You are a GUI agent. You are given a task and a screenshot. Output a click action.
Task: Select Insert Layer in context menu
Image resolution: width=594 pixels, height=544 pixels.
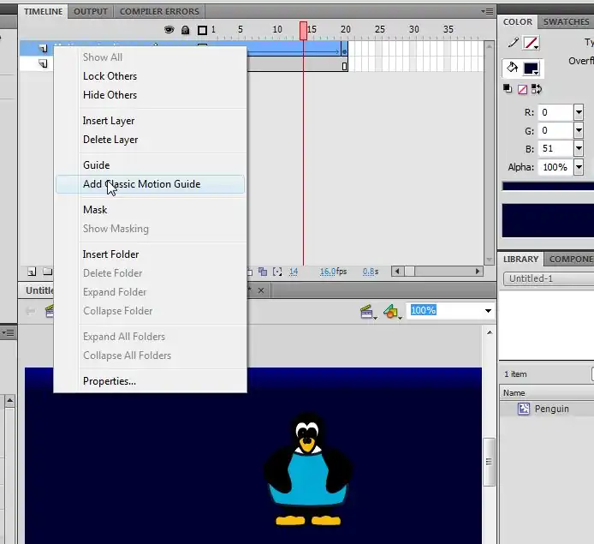point(109,121)
